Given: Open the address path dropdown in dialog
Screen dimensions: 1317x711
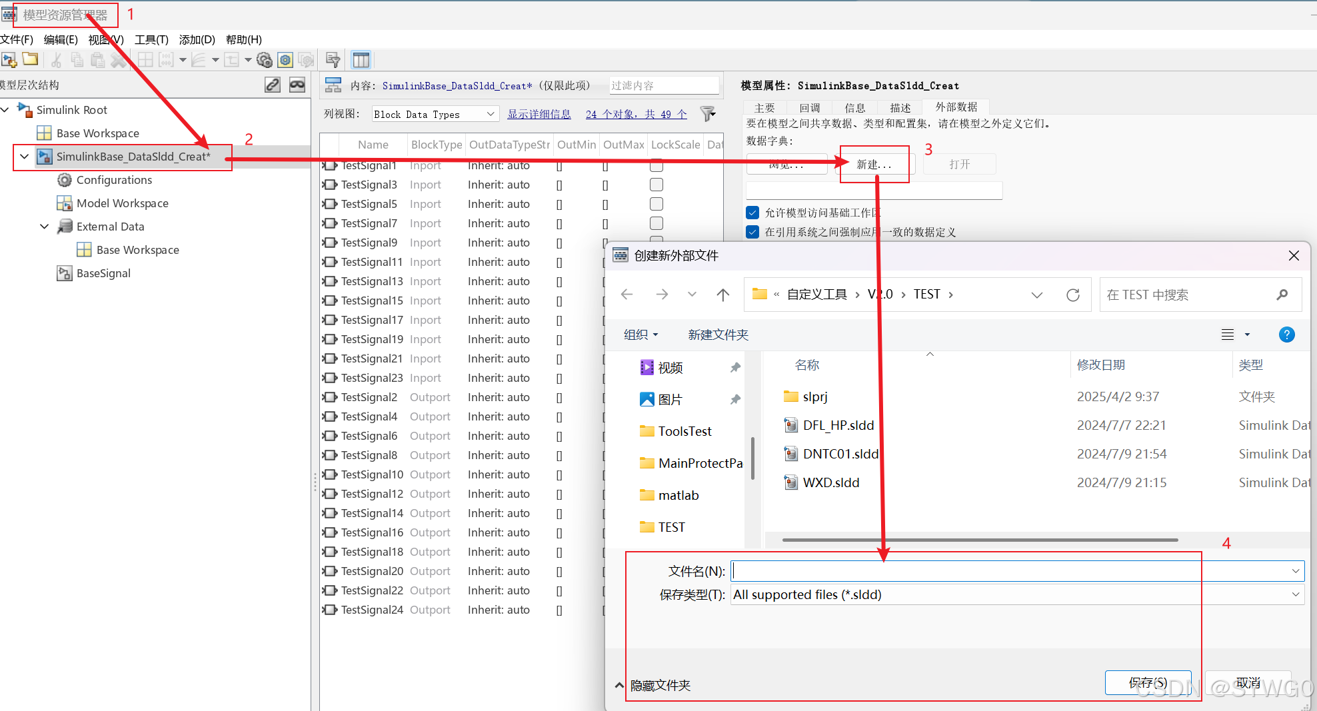Looking at the screenshot, I should pyautogui.click(x=1036, y=295).
